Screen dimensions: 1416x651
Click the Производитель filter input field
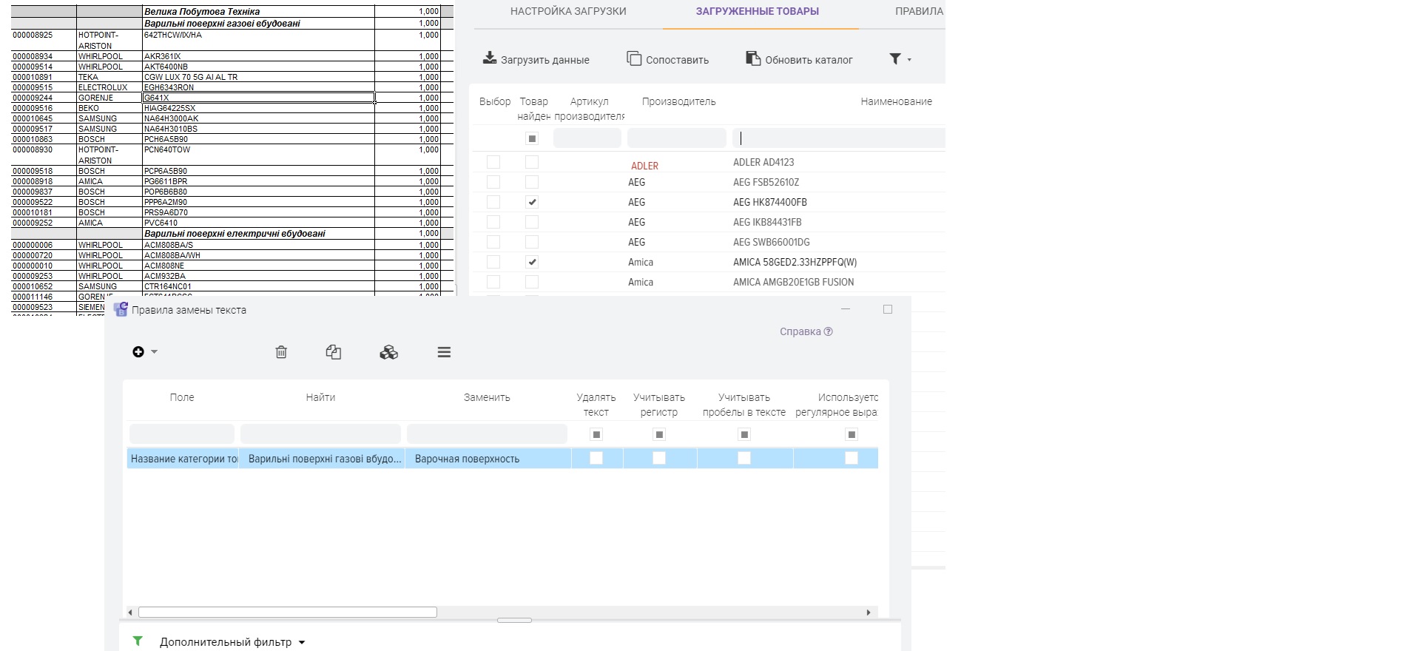(x=677, y=138)
